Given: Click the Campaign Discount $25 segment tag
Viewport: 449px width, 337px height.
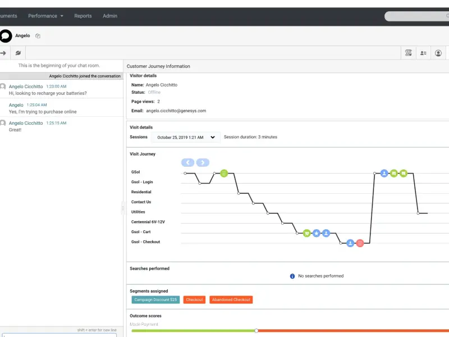Looking at the screenshot, I should (155, 300).
